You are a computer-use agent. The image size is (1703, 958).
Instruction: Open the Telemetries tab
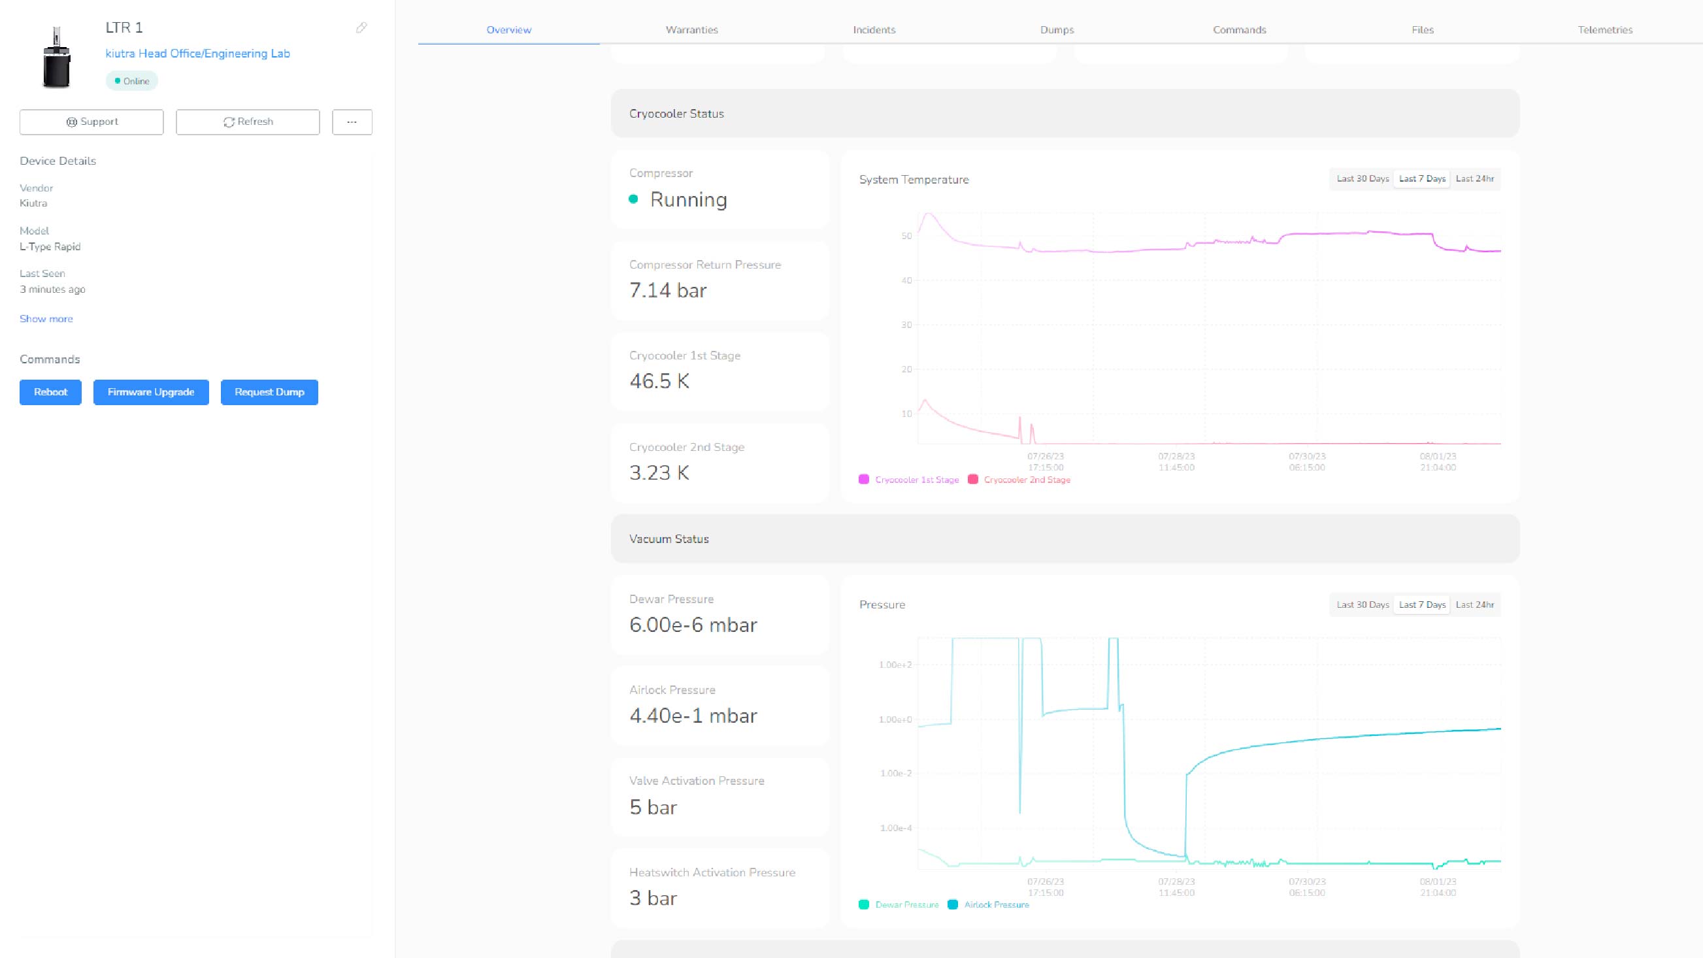[1604, 30]
